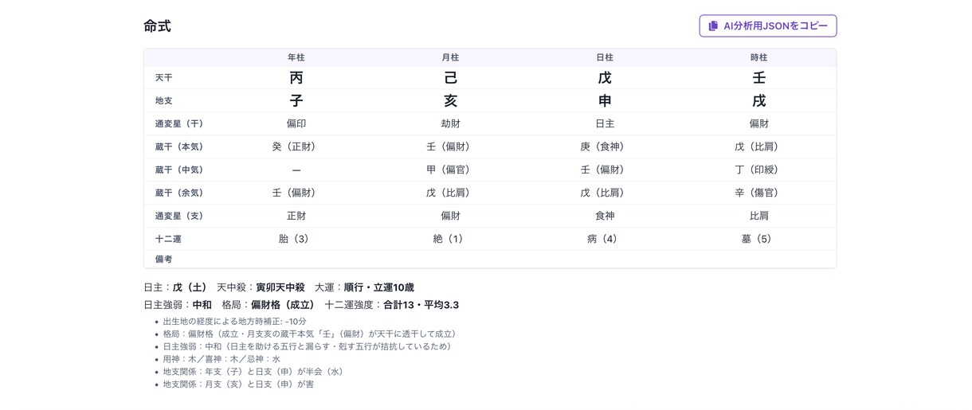972x410 pixels.
Task: Click the 中和 strength value in summary
Action: [x=202, y=305]
